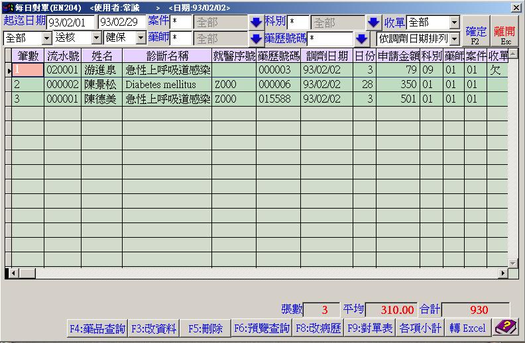Click the blue arrow next to 藥歷號碼 field

tap(361, 38)
